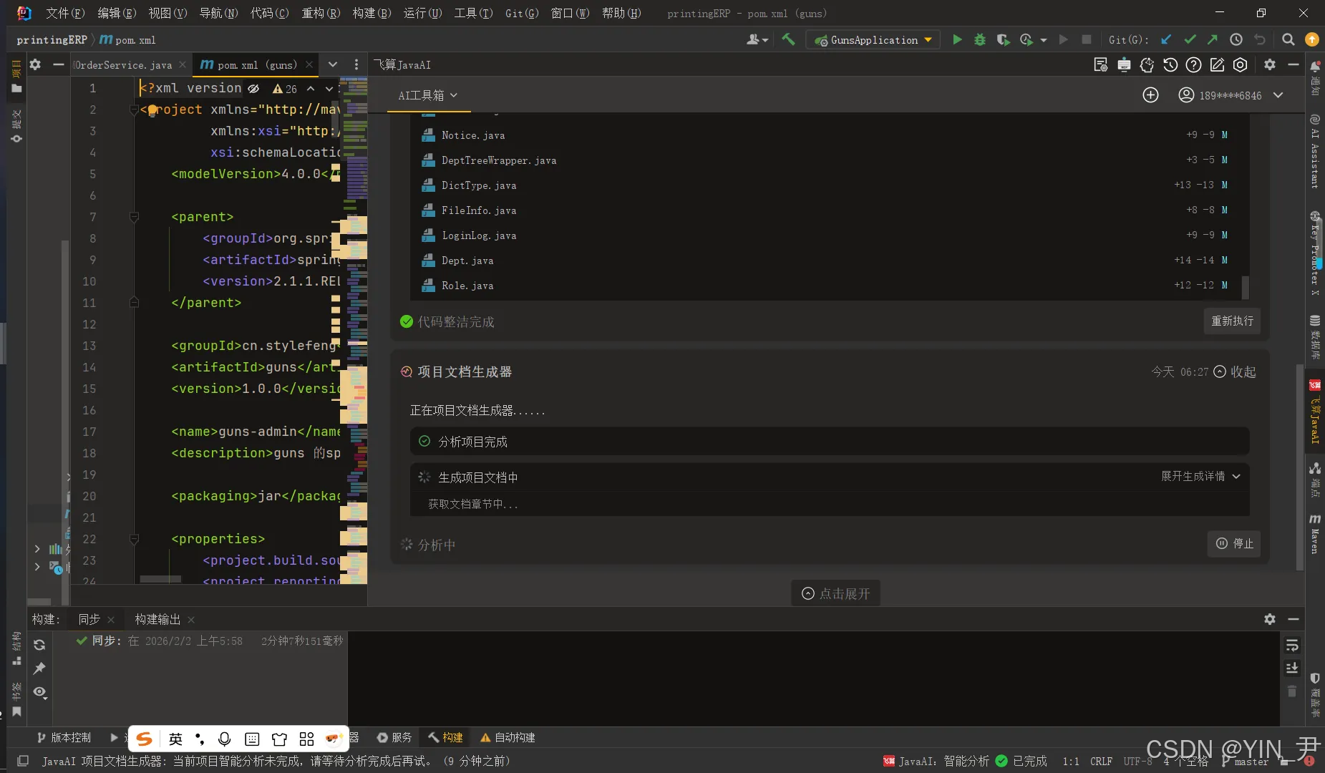The width and height of the screenshot is (1325, 773).
Task: Switch to OrderService.java tab
Action: [x=123, y=65]
